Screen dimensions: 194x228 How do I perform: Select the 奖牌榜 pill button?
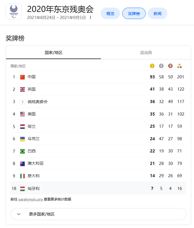tap(134, 13)
